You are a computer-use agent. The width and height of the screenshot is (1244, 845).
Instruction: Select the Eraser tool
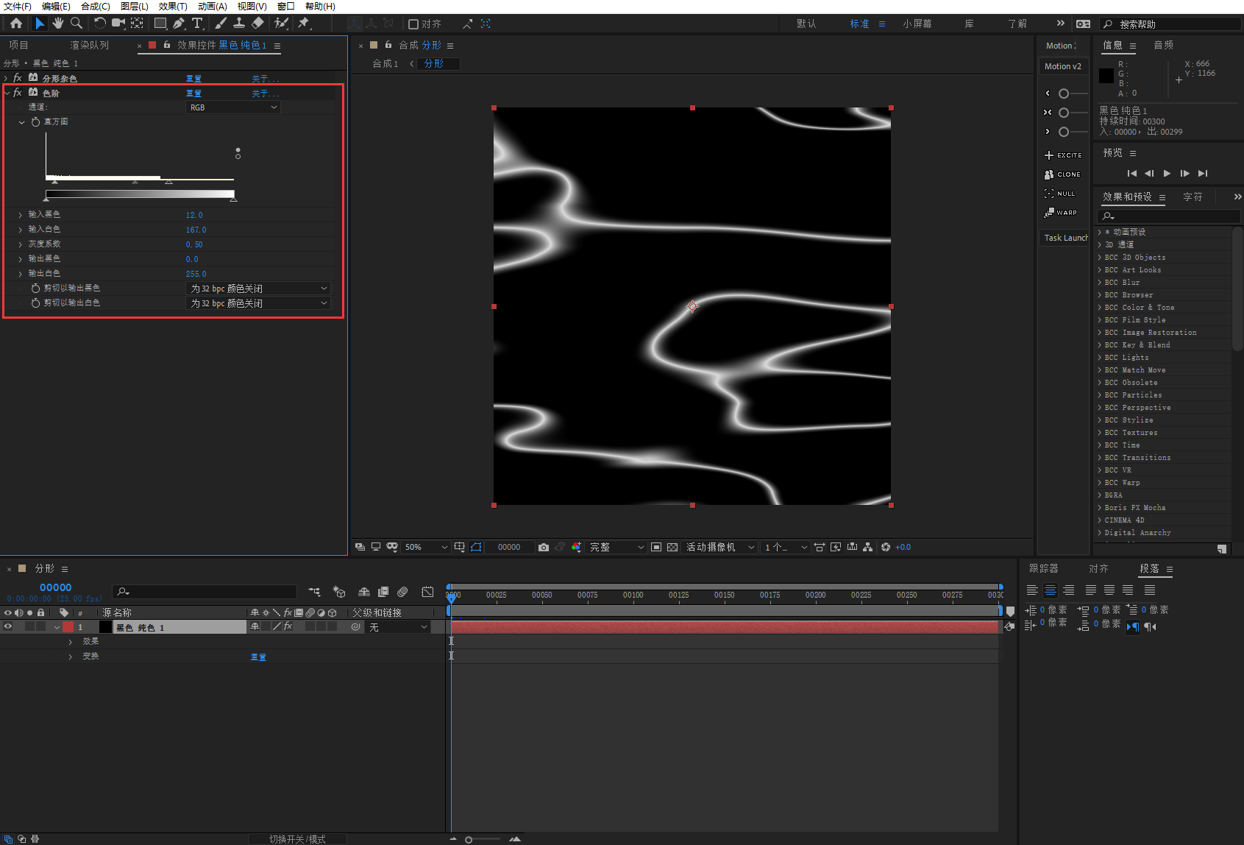257,24
